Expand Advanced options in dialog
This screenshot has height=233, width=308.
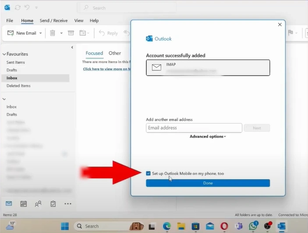coord(208,136)
